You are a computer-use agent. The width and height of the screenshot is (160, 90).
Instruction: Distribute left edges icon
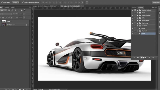click(75, 2)
